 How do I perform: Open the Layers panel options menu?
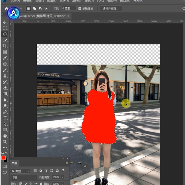coord(67,163)
